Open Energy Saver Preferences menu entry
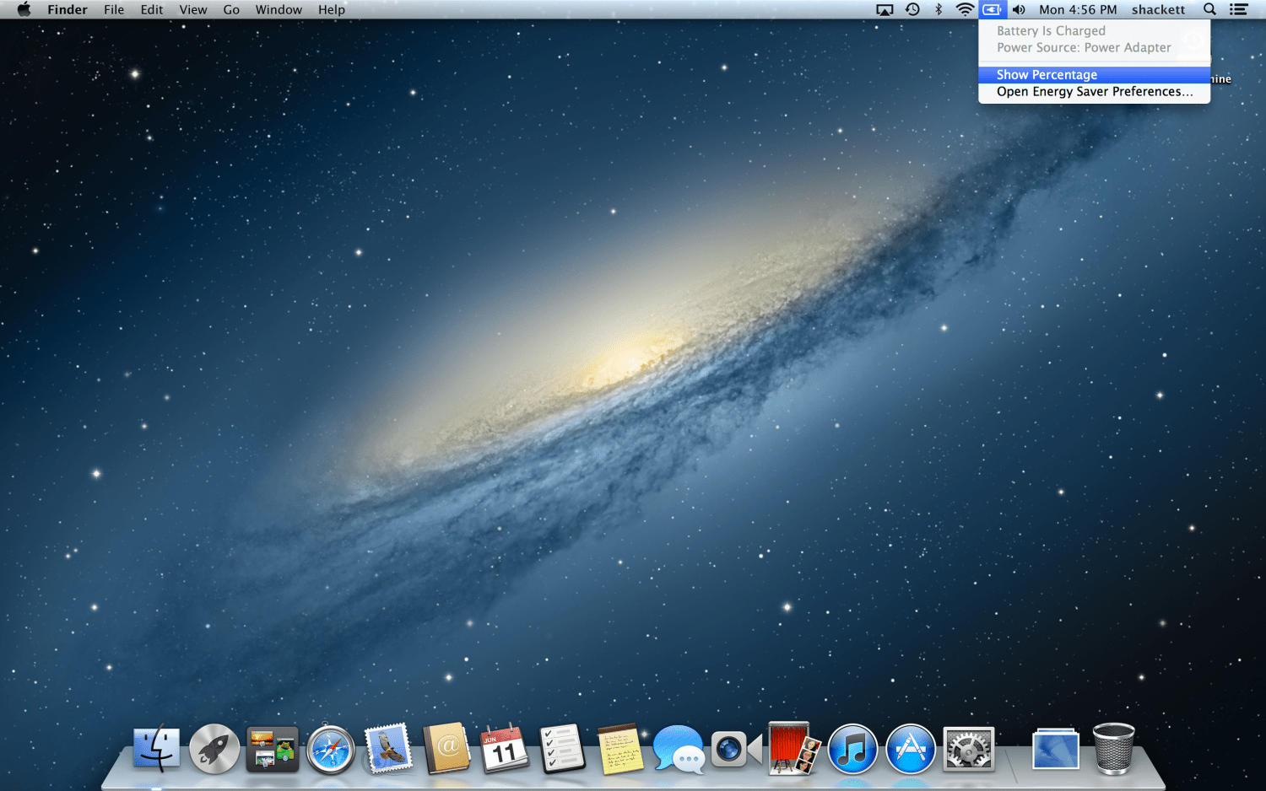The height and width of the screenshot is (791, 1266). [x=1095, y=92]
